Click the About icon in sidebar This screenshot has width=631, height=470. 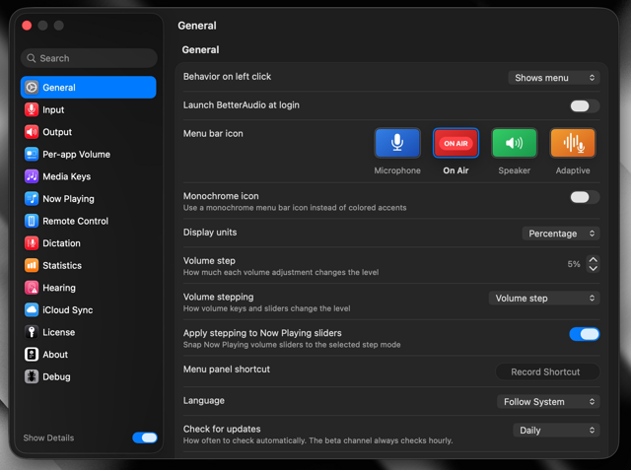tap(32, 354)
